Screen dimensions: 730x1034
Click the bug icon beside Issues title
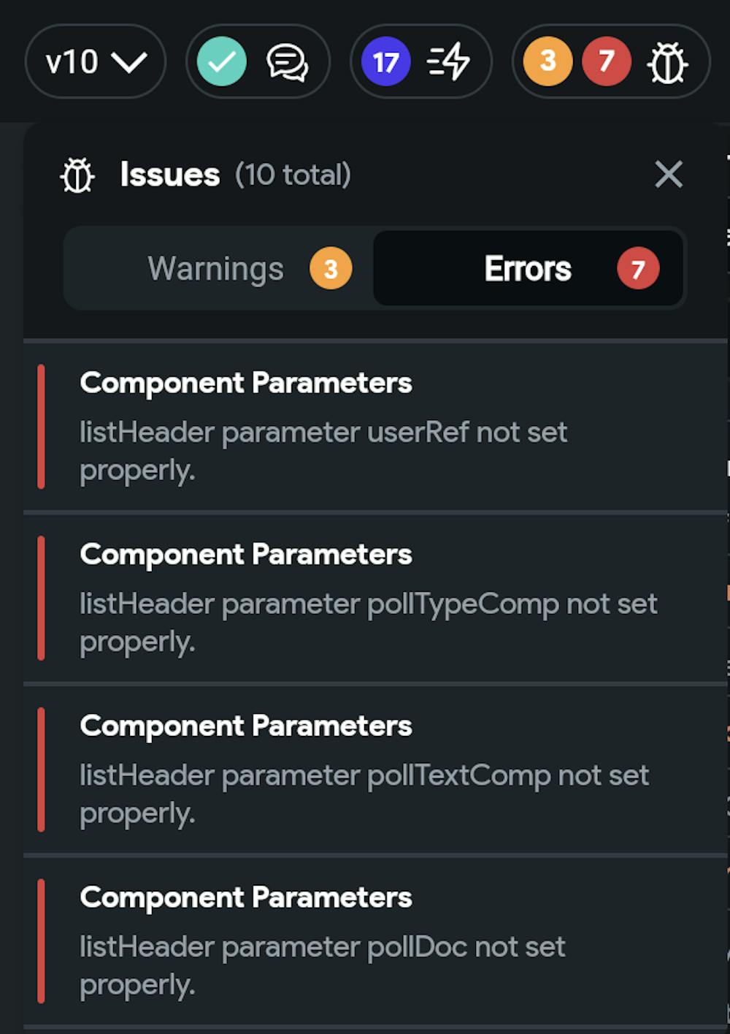(x=77, y=175)
